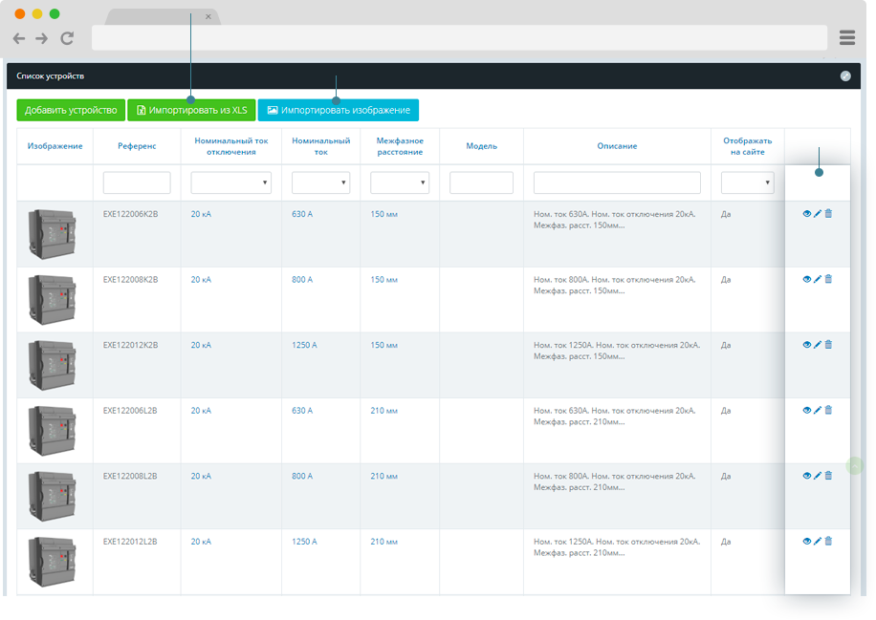Delete device EXE122006K2B with trash icon
This screenshot has width=876, height=620.
click(828, 213)
